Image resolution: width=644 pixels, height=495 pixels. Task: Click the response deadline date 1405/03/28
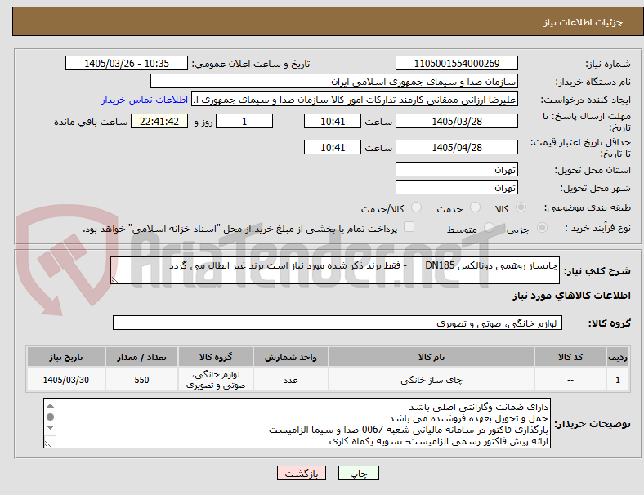[457, 121]
